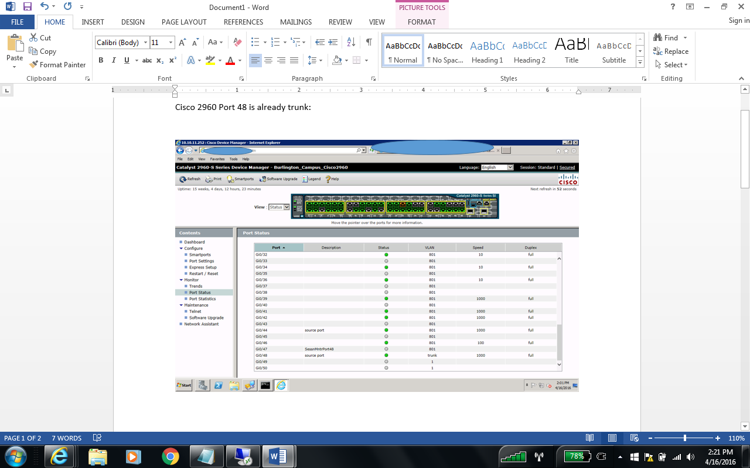Toggle Strikethrough formatting

click(147, 60)
